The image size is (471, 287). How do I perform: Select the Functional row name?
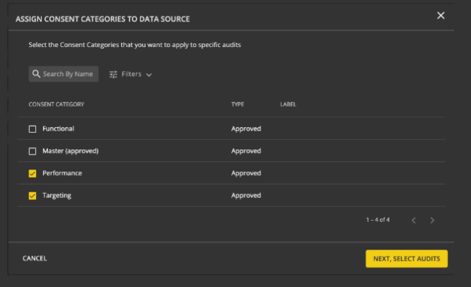click(x=58, y=129)
